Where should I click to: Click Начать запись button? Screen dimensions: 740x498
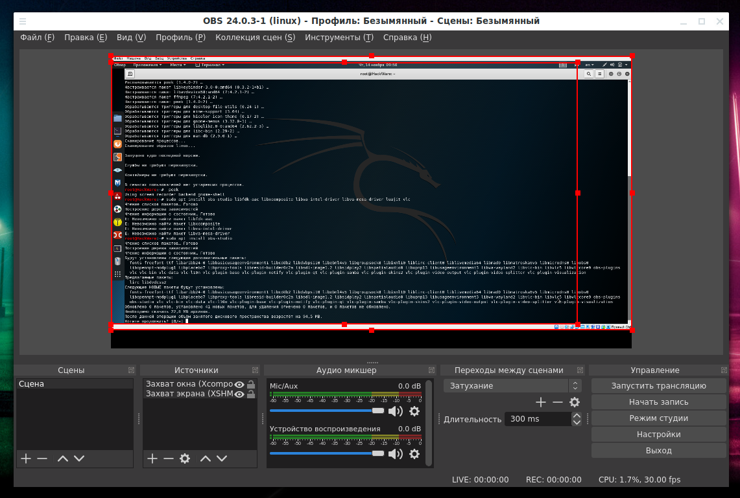pyautogui.click(x=658, y=402)
